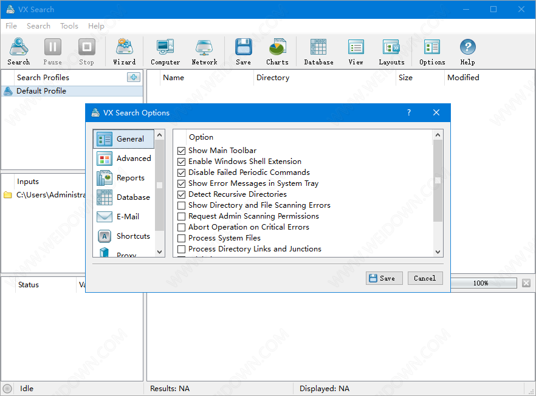Click the status indicator icon next to Idle
The width and height of the screenshot is (536, 396).
(7, 389)
